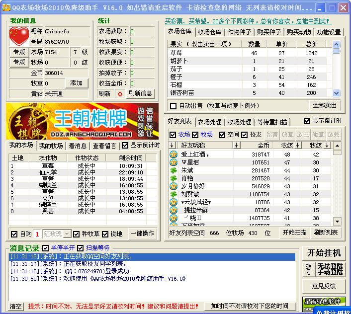This screenshot has height=314, width=351.
Task: Click the 自购 quantity field showing 1
Action: (37, 234)
